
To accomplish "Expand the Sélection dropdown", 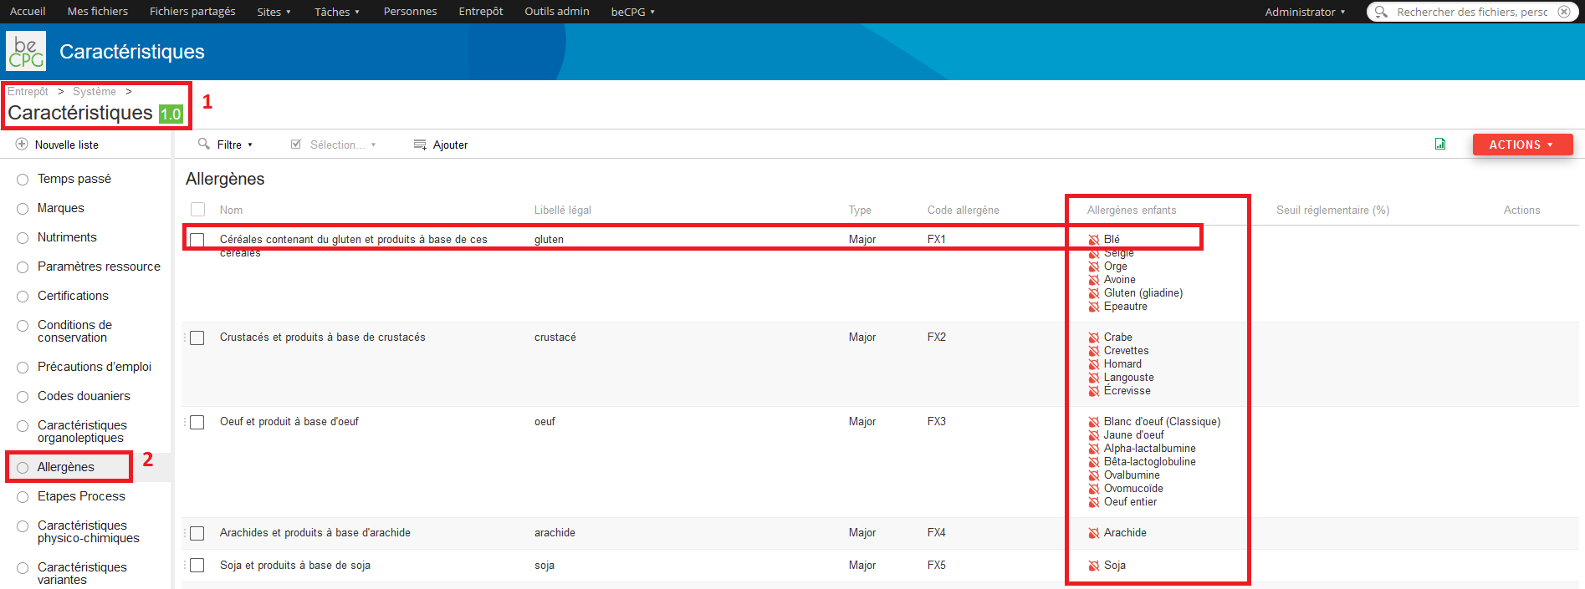I will click(373, 145).
